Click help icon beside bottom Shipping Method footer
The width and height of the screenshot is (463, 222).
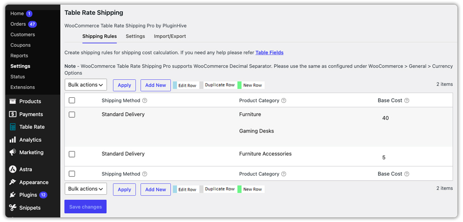(x=144, y=174)
